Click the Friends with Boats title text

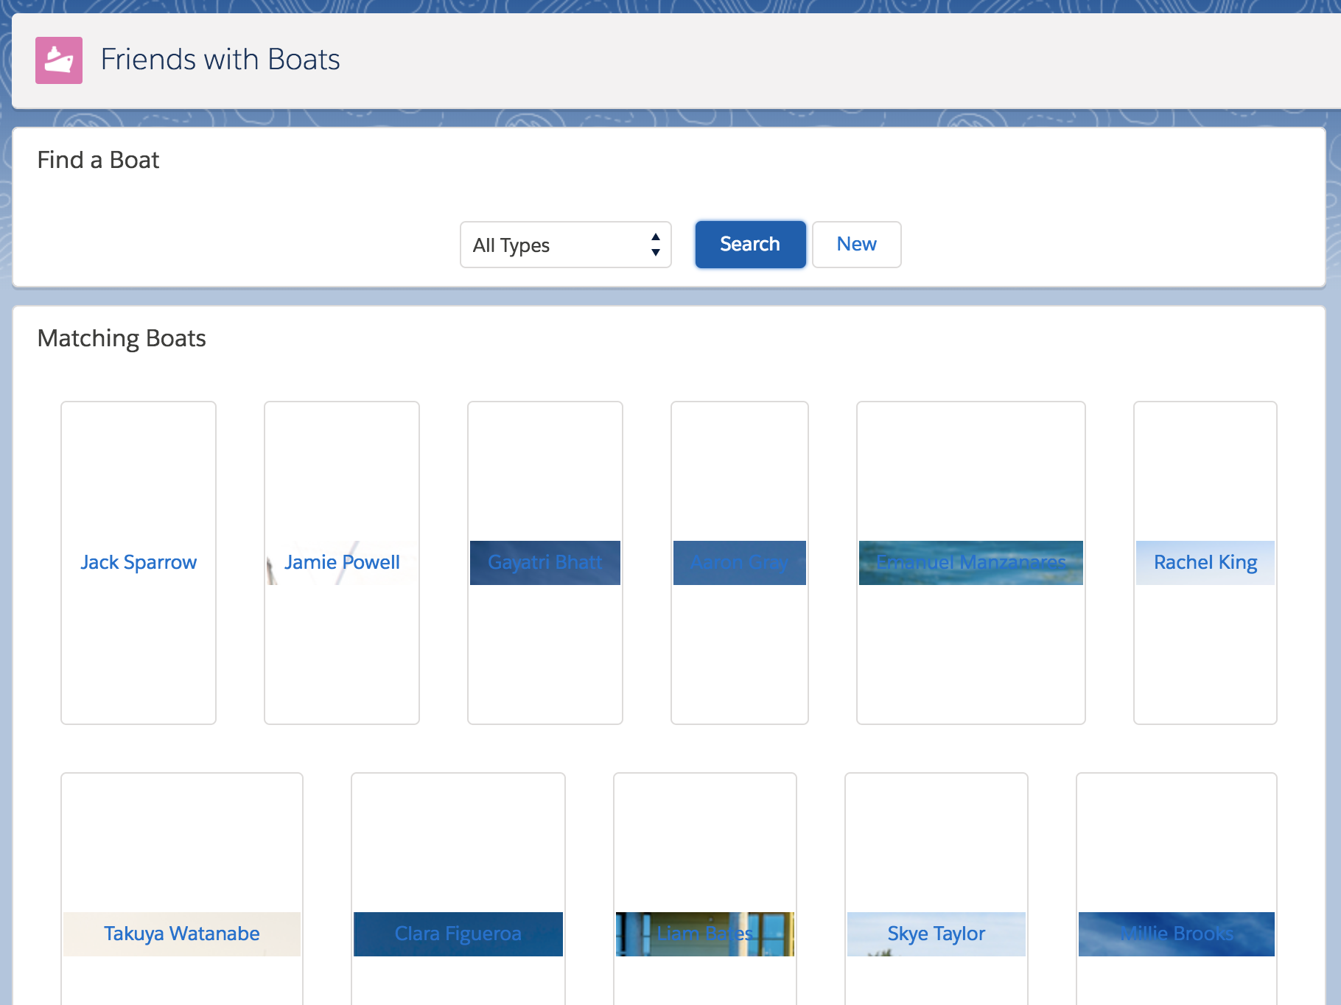[x=220, y=60]
